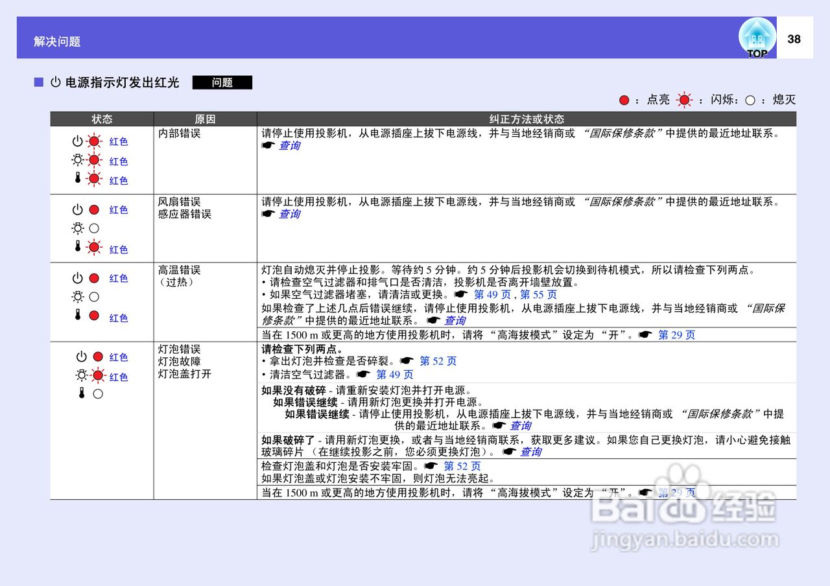Click the 问题 black label tag

222,83
